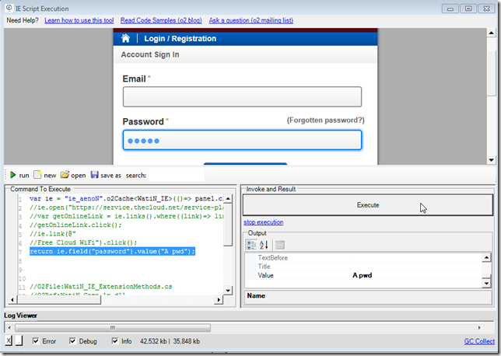Click the IE Script Execution title bar icon

tap(9, 9)
